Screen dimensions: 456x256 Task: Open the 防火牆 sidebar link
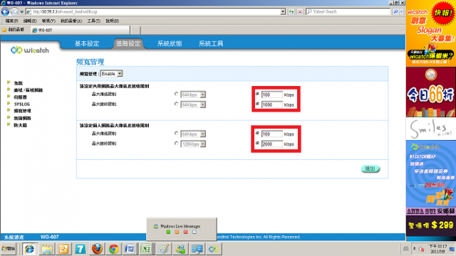(21, 125)
